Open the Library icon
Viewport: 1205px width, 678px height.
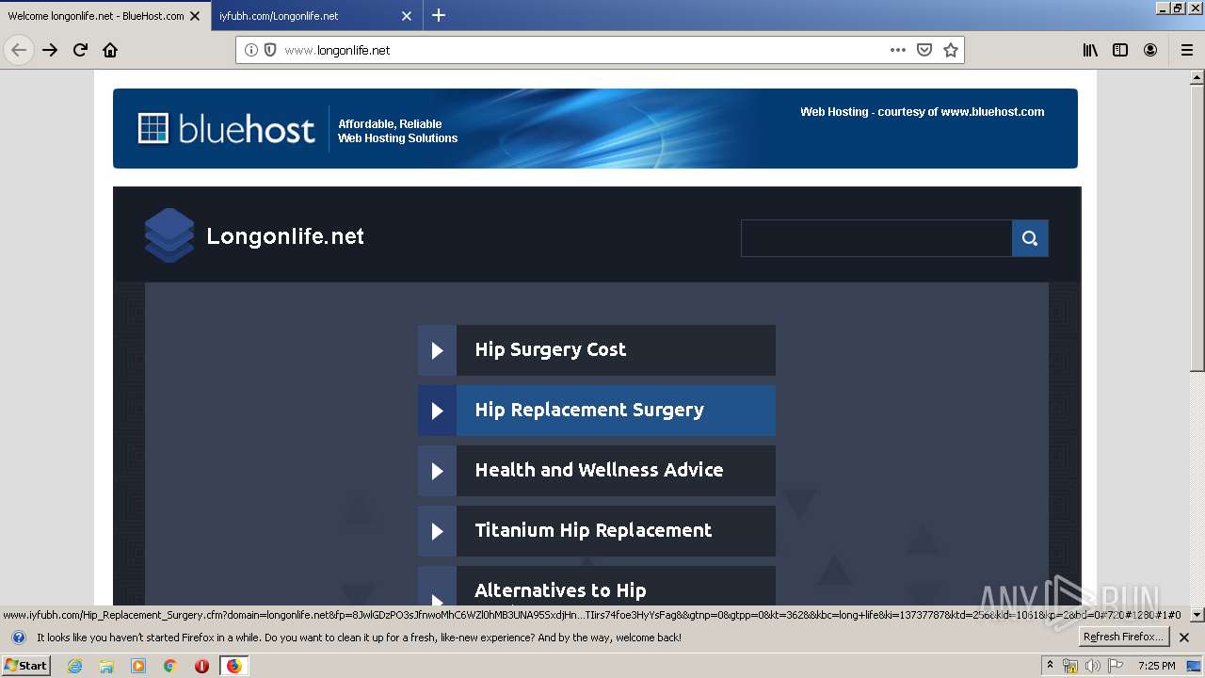pyautogui.click(x=1090, y=50)
